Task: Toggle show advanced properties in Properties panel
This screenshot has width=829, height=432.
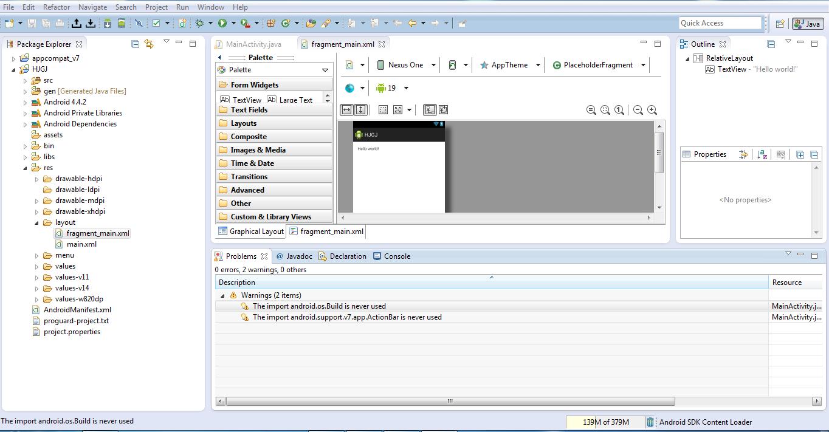Action: [x=743, y=154]
